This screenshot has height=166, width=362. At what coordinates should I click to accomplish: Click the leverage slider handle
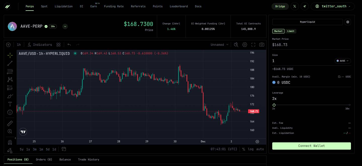[x=274, y=105]
